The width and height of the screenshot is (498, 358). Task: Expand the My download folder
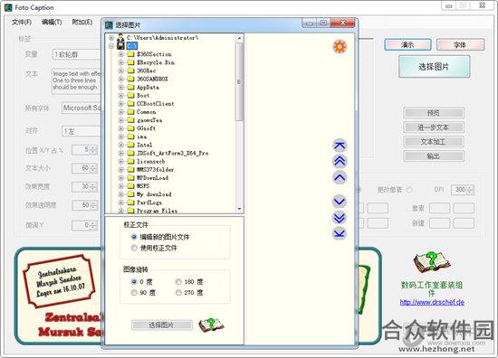[121, 194]
